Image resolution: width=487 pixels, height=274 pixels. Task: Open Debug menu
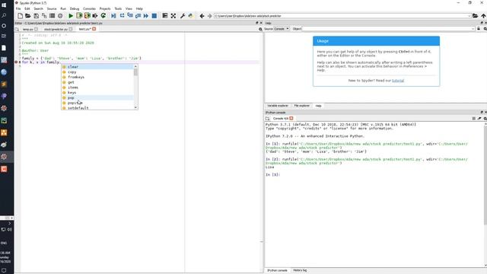75,8
